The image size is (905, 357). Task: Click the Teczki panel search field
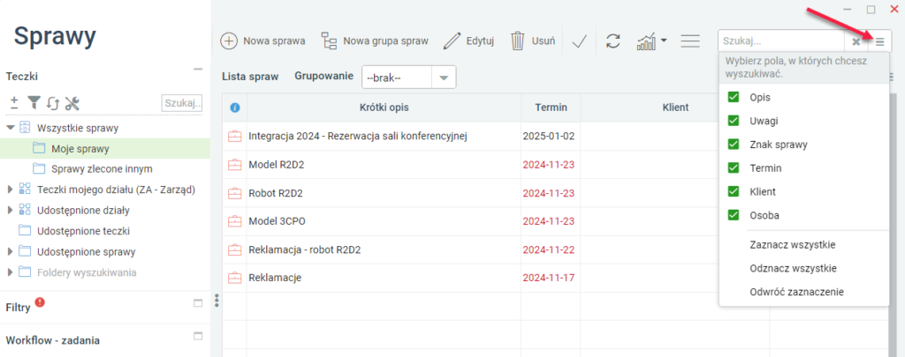coord(182,104)
